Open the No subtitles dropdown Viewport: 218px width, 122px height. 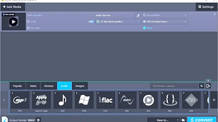[x=164, y=15]
